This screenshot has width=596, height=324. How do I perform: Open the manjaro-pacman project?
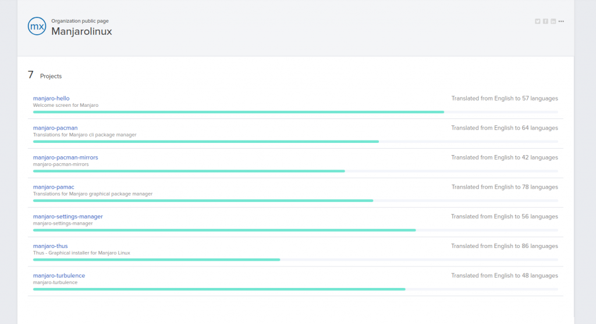[x=55, y=128]
